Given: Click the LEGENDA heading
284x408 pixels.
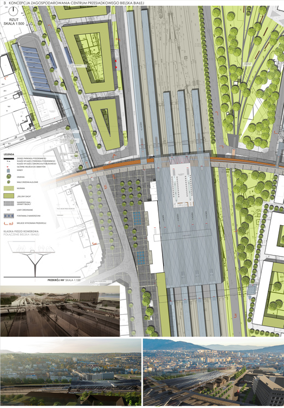Looking at the screenshot, I should pyautogui.click(x=9, y=154).
